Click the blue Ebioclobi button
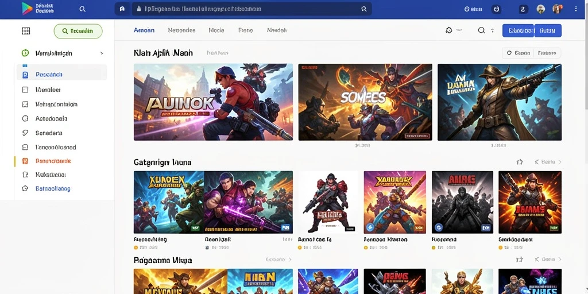 pos(518,31)
